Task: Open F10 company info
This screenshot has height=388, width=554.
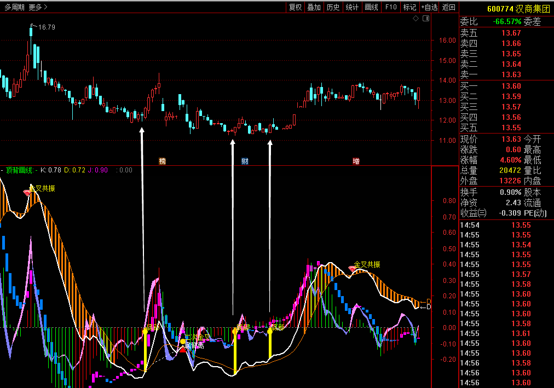Action: coord(391,7)
